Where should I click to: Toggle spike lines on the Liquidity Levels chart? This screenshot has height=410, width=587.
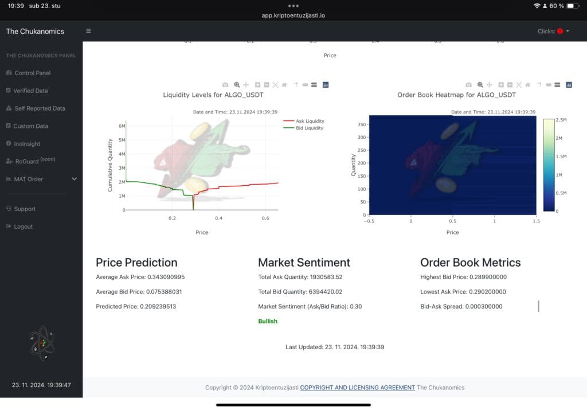click(295, 84)
